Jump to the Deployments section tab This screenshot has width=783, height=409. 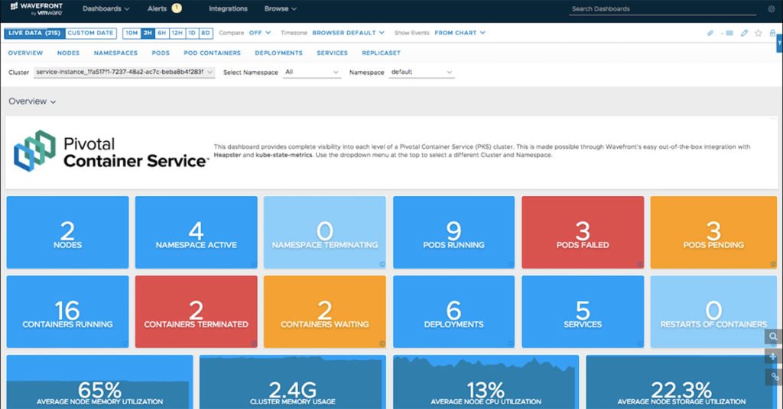[x=278, y=53]
